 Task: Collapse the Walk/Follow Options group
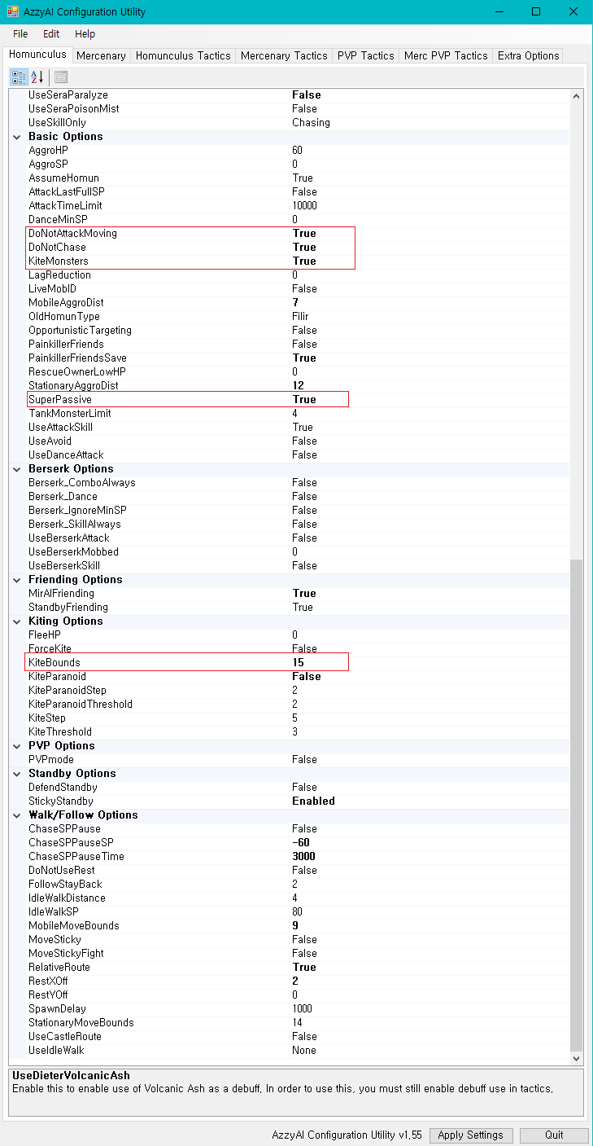tap(17, 815)
